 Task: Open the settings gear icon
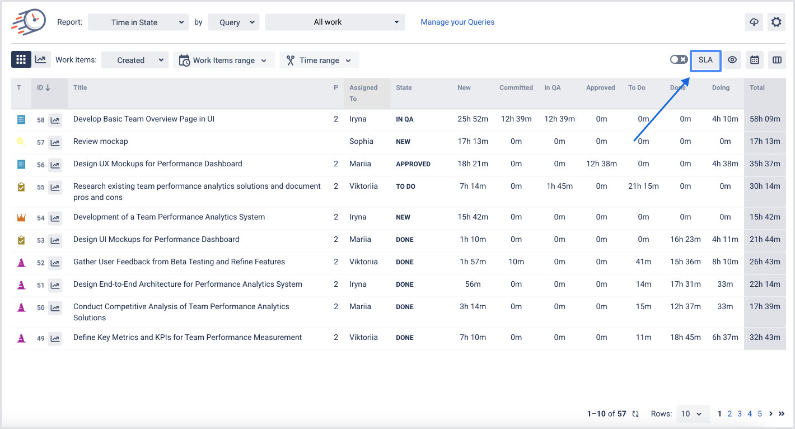click(x=776, y=22)
